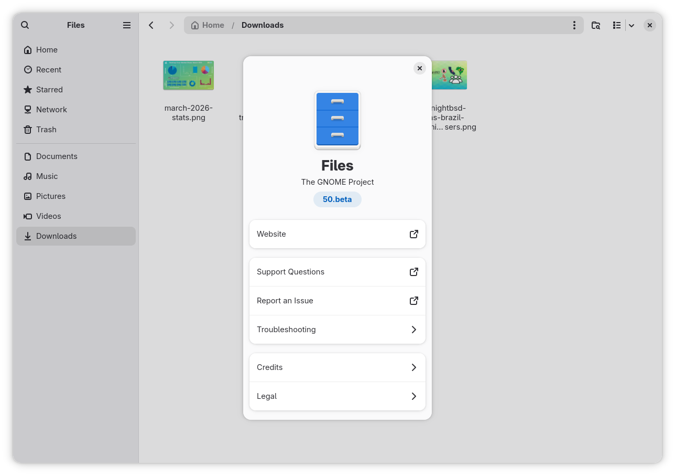The width and height of the screenshot is (675, 476).
Task: Select the Downloads breadcrumb
Action: pyautogui.click(x=262, y=25)
